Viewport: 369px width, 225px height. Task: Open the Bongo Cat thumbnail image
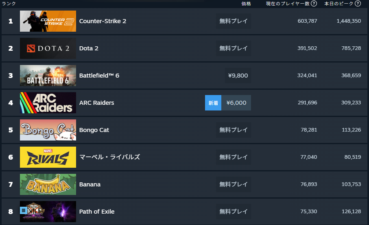(48, 130)
